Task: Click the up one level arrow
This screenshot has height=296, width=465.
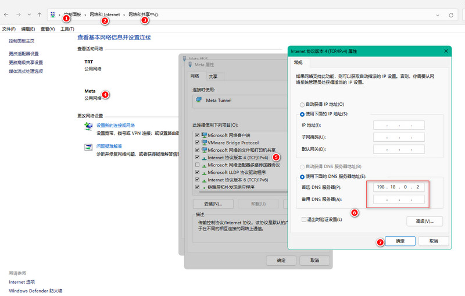Action: [39, 15]
